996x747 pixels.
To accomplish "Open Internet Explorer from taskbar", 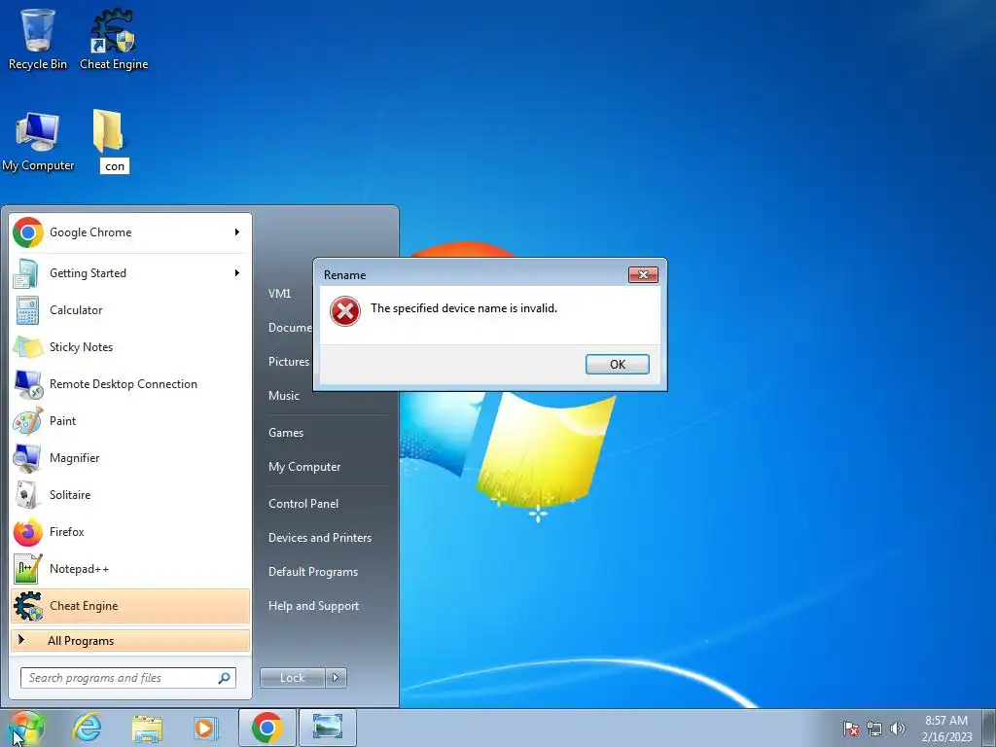I will (x=87, y=728).
